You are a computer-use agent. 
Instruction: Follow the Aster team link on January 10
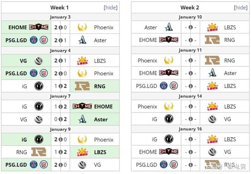[151, 27]
